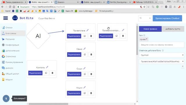The width and height of the screenshot is (186, 105).
Task: Edit the name of Проверка вопро... group
Action: coord(123,30)
